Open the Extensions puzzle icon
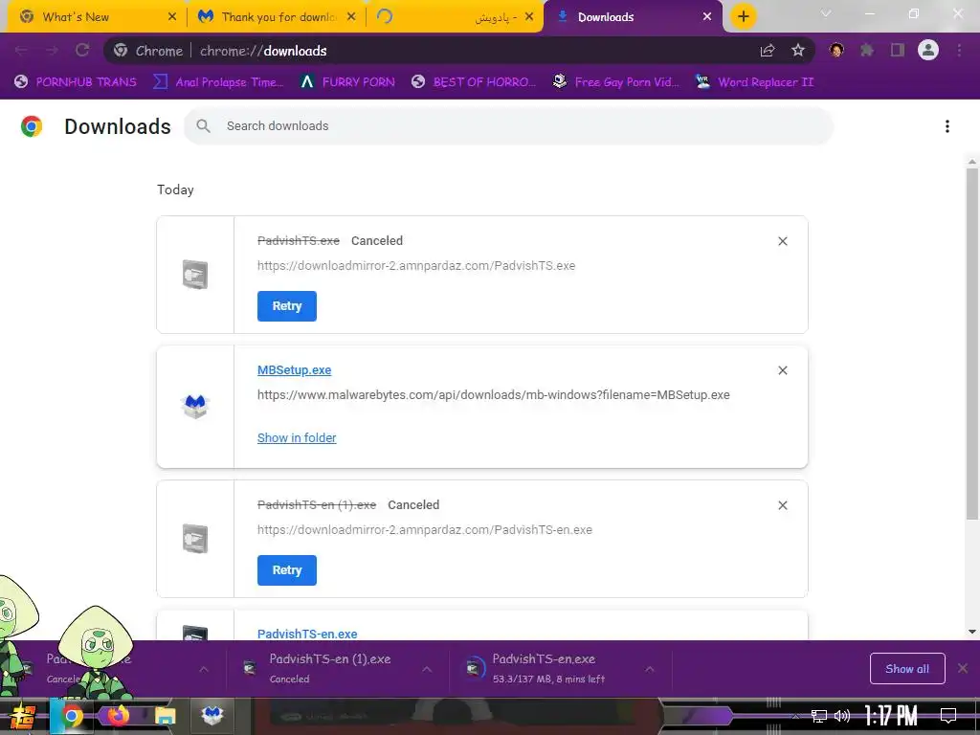The width and height of the screenshot is (980, 735). [x=867, y=51]
